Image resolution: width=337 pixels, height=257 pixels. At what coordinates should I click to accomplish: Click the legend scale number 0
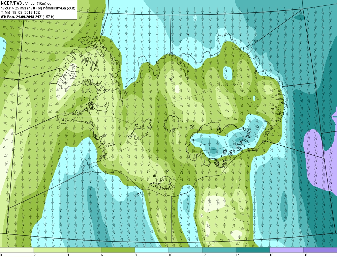(x=1, y=255)
